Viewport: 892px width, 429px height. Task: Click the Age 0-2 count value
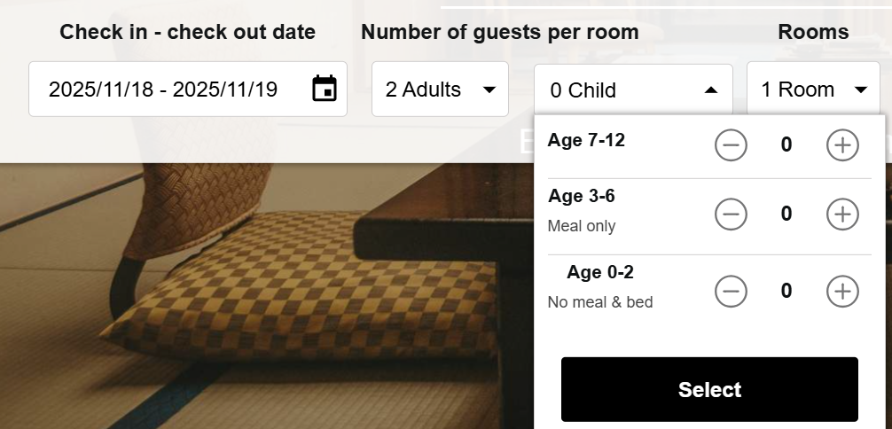click(x=786, y=291)
